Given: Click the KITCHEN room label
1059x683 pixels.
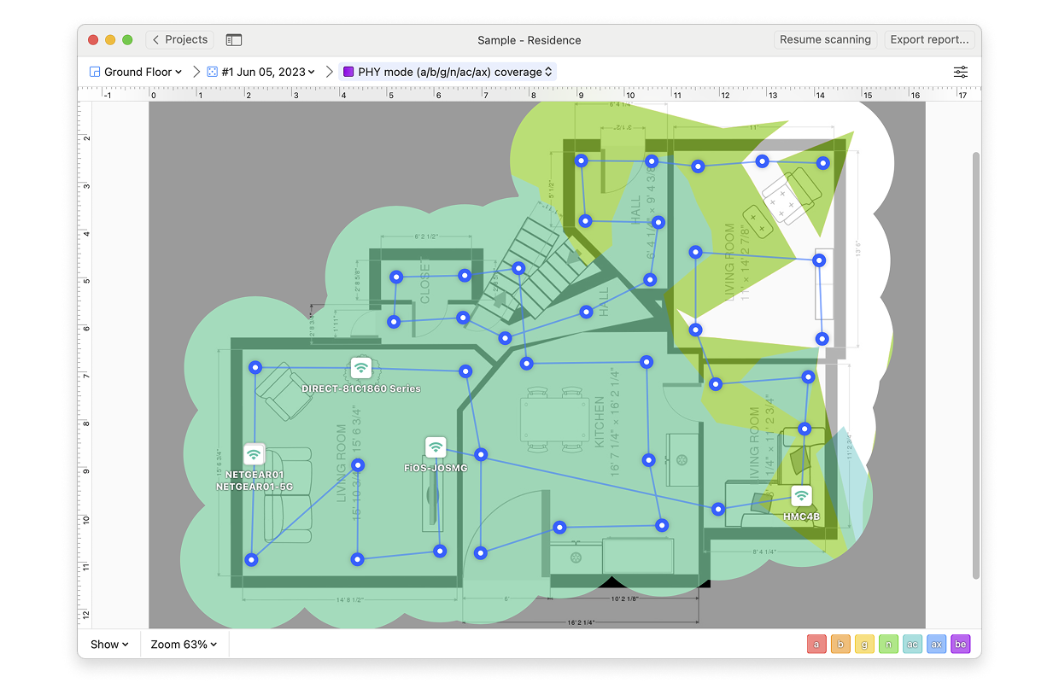Looking at the screenshot, I should (x=600, y=422).
